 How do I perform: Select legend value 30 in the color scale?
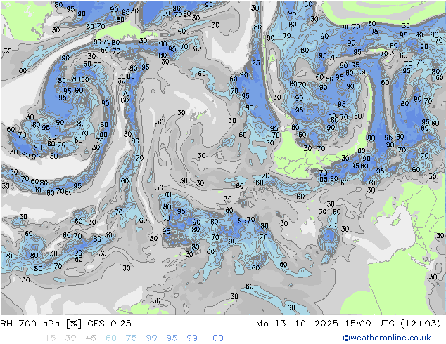point(70,338)
